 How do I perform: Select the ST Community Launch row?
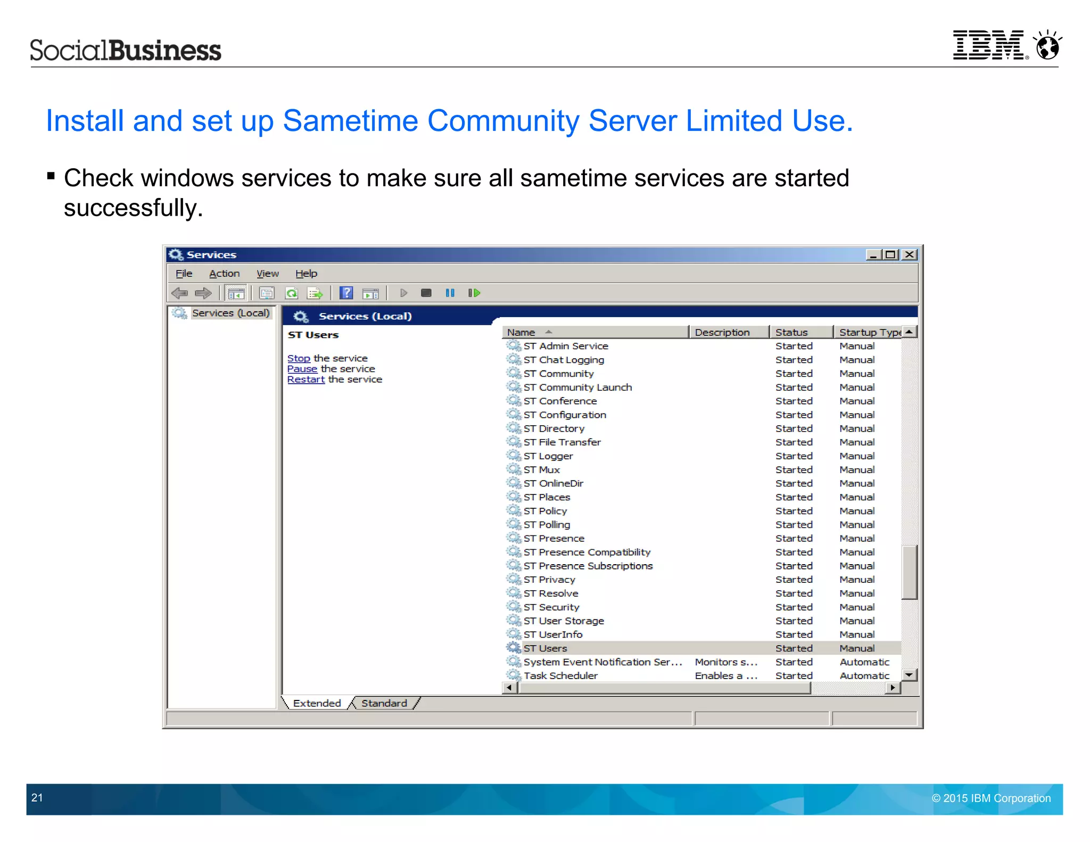701,387
